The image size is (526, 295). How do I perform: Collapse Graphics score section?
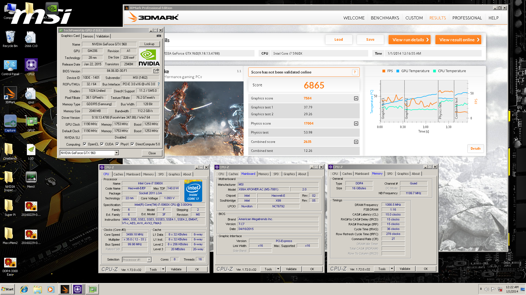356,98
